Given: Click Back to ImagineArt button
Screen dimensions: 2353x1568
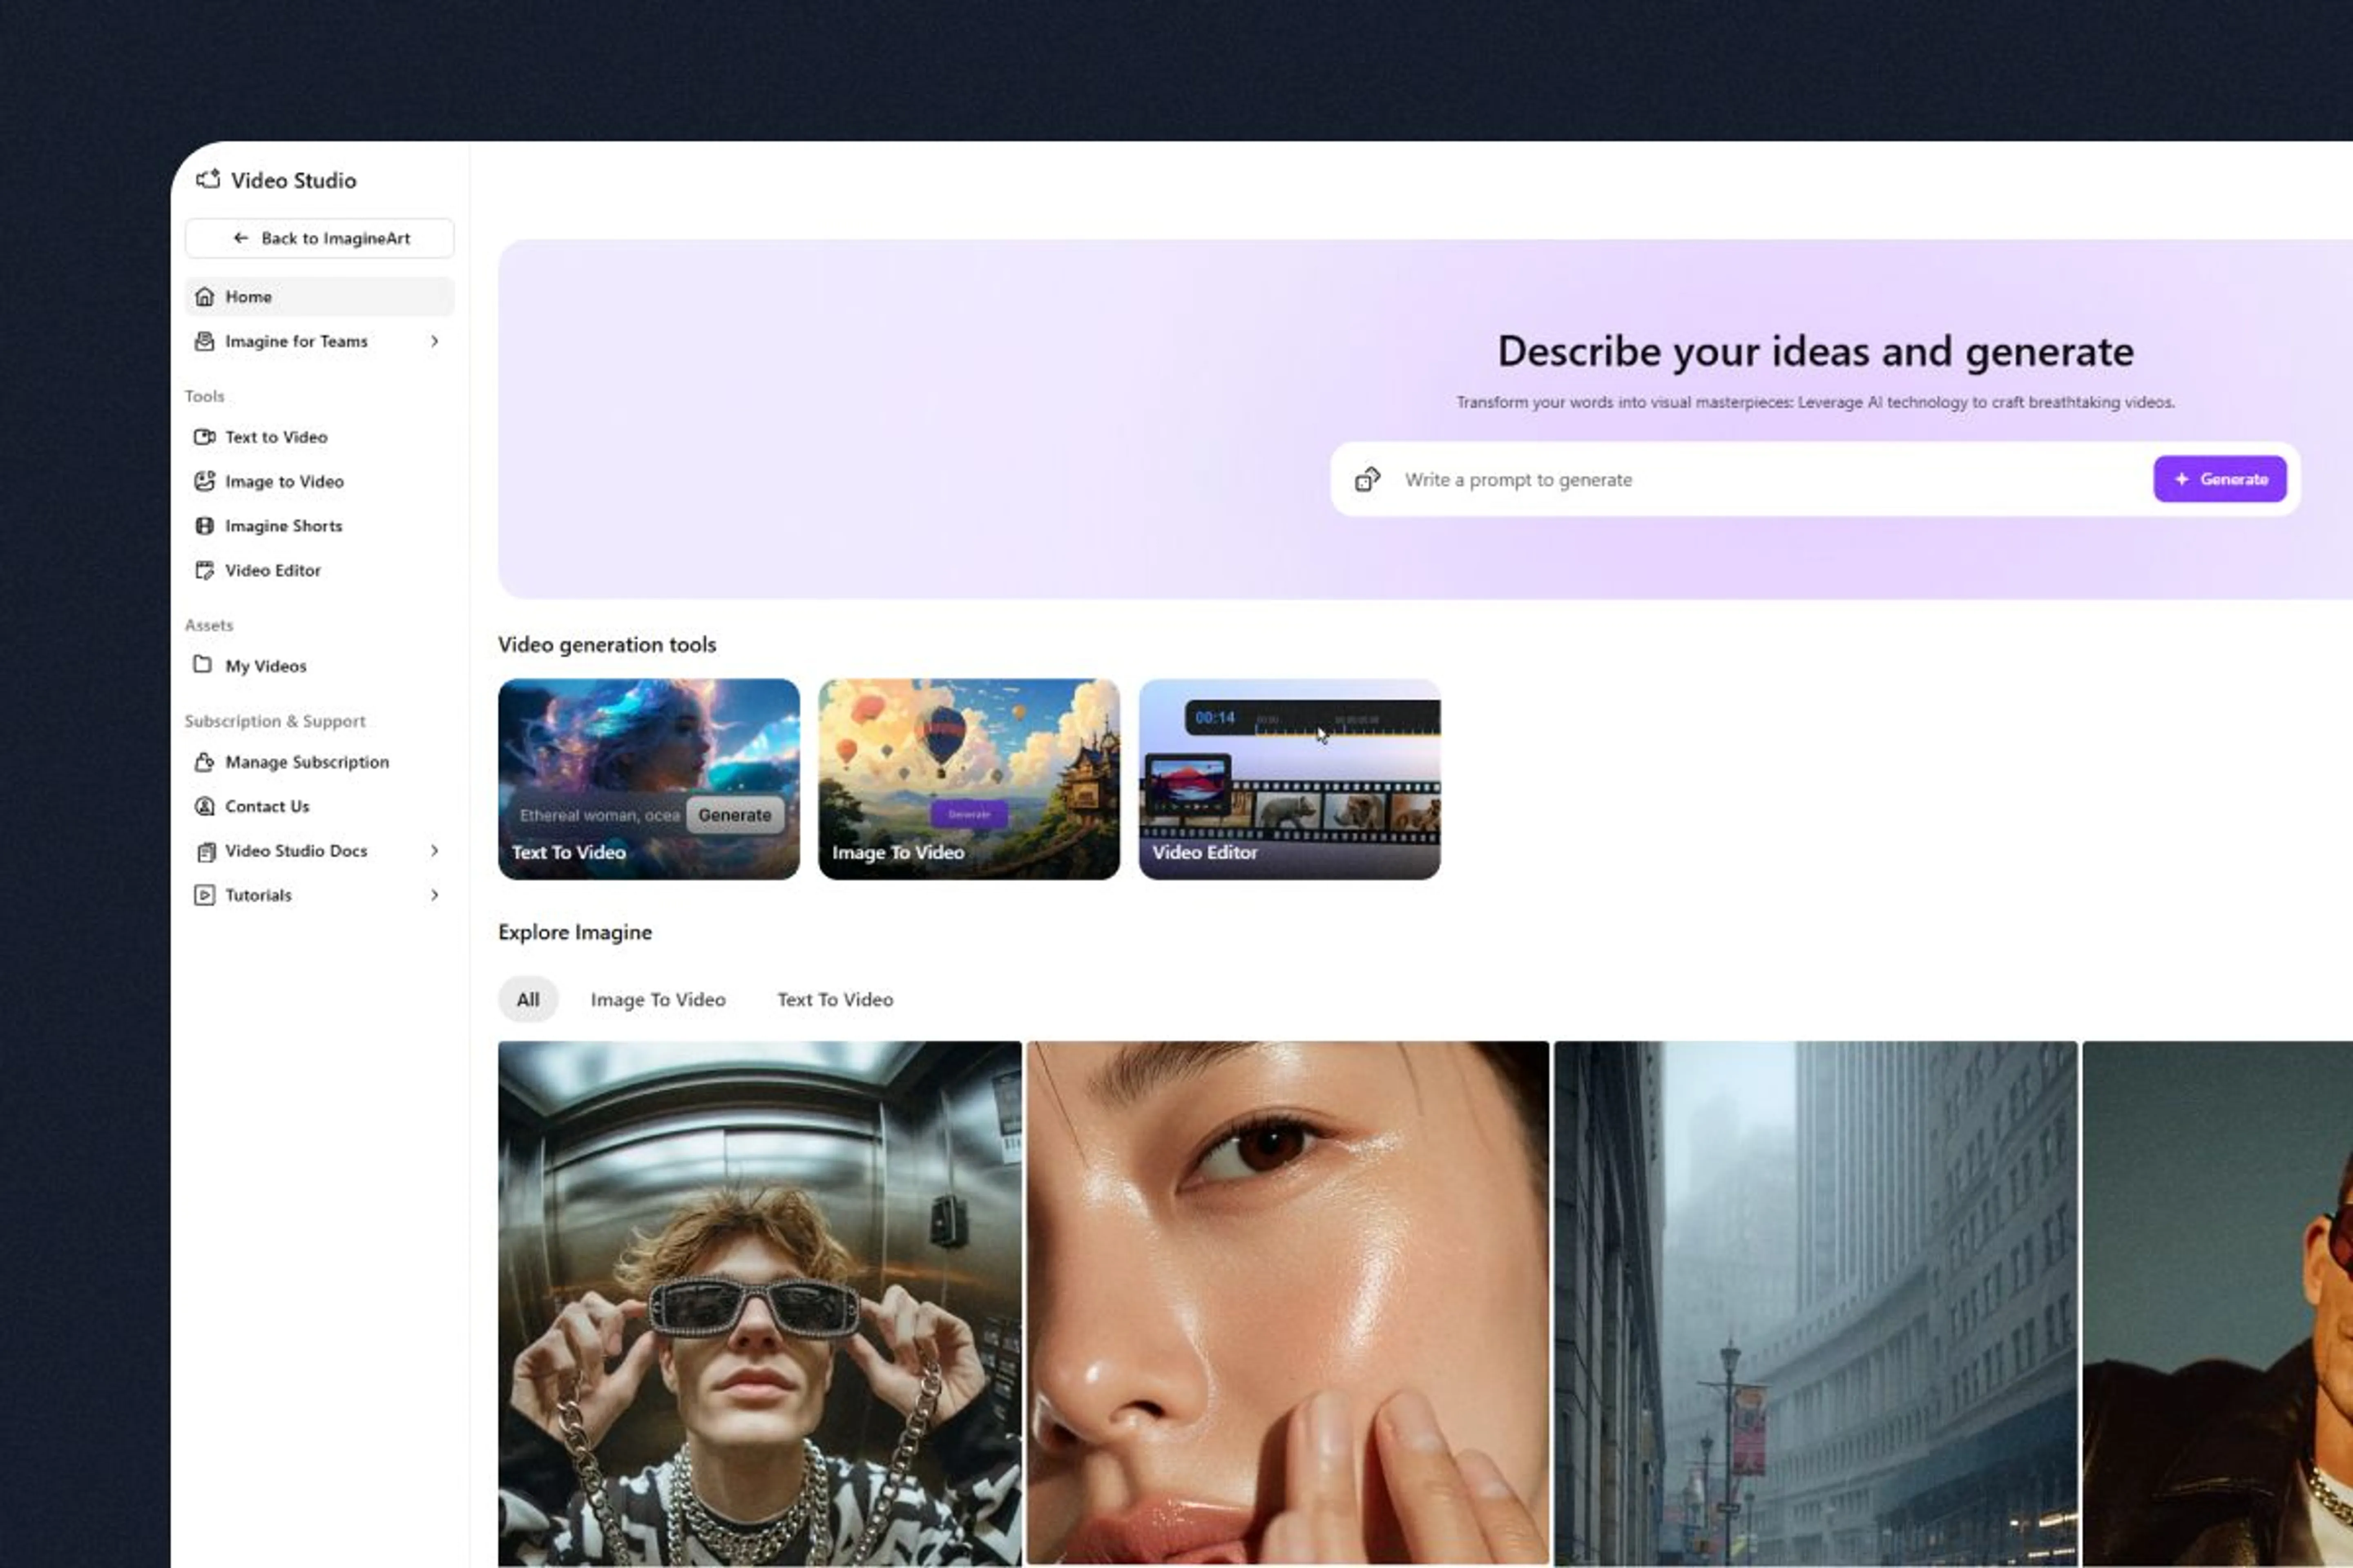Looking at the screenshot, I should pyautogui.click(x=320, y=238).
